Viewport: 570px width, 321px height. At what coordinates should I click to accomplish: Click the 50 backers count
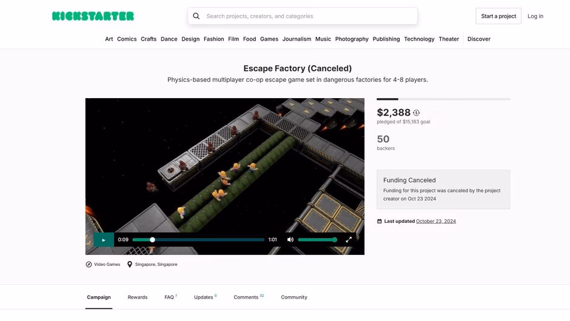pyautogui.click(x=383, y=139)
